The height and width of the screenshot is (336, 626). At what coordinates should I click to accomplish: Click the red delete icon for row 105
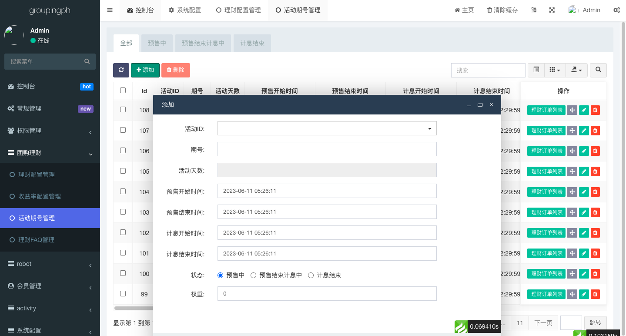click(595, 171)
